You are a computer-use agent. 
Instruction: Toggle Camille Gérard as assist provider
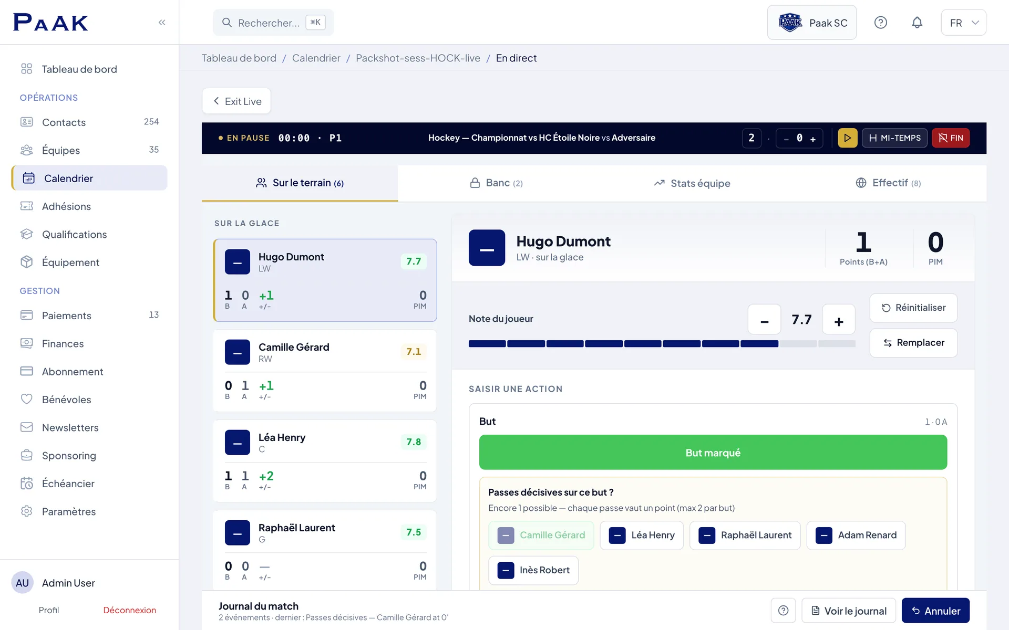click(x=541, y=535)
